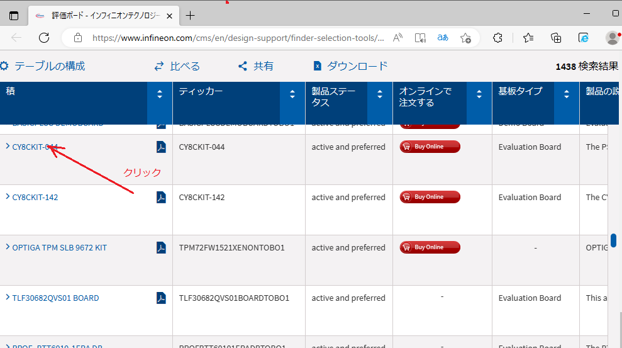This screenshot has width=622, height=348.
Task: Open the TLF30682QVS01 BOARD link
Action: pyautogui.click(x=55, y=298)
